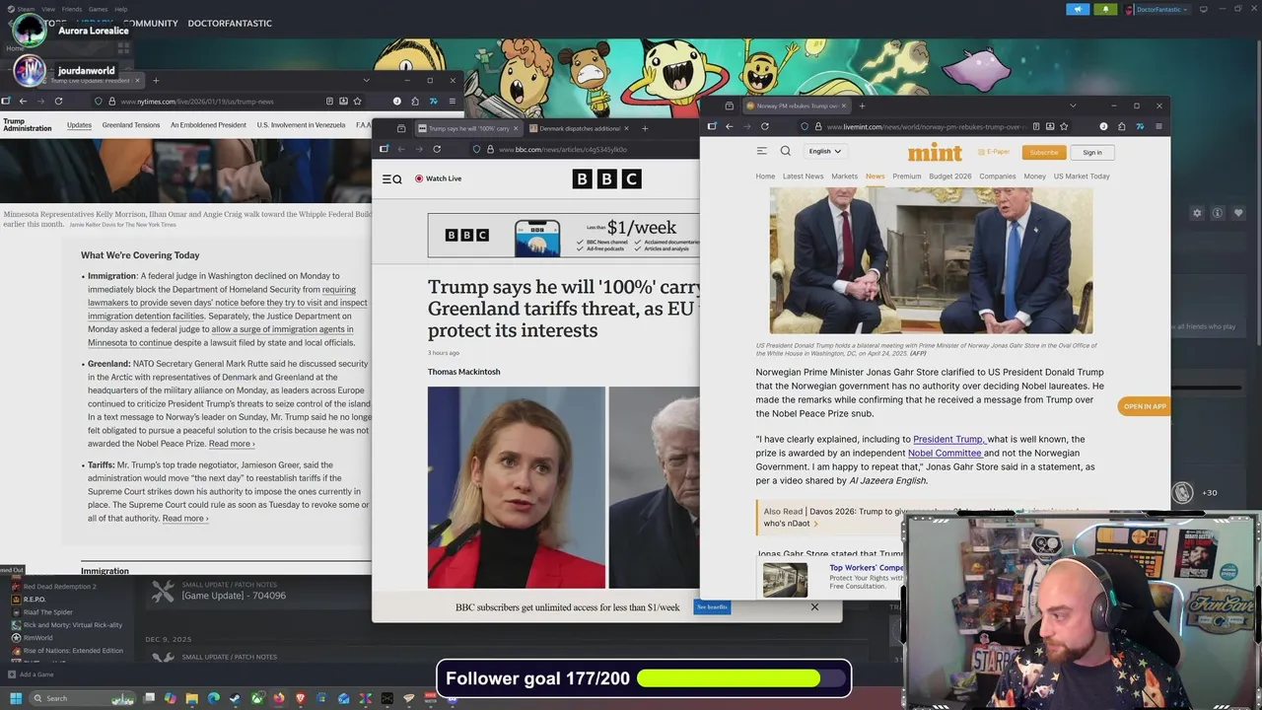The image size is (1262, 710).
Task: Open Latest News on Mint nav
Action: (x=803, y=176)
